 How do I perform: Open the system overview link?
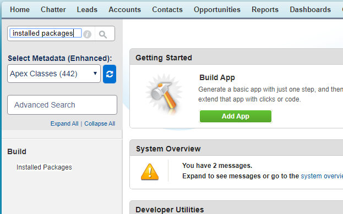[x=322, y=176]
